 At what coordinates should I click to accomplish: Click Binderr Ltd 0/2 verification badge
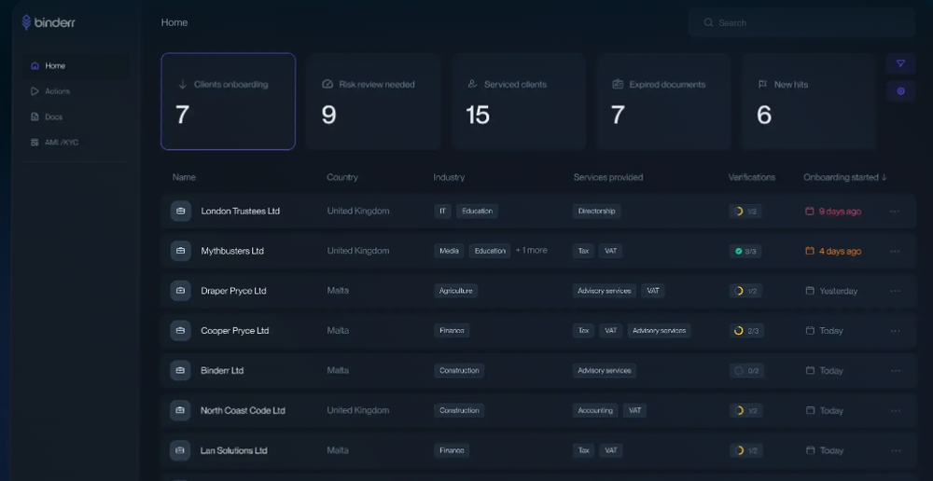click(x=746, y=370)
